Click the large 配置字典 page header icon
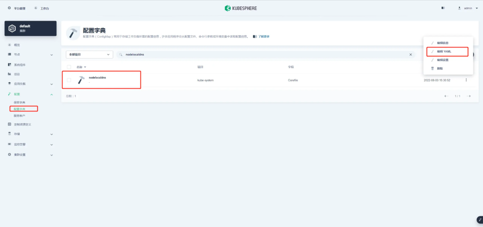 coord(73,33)
